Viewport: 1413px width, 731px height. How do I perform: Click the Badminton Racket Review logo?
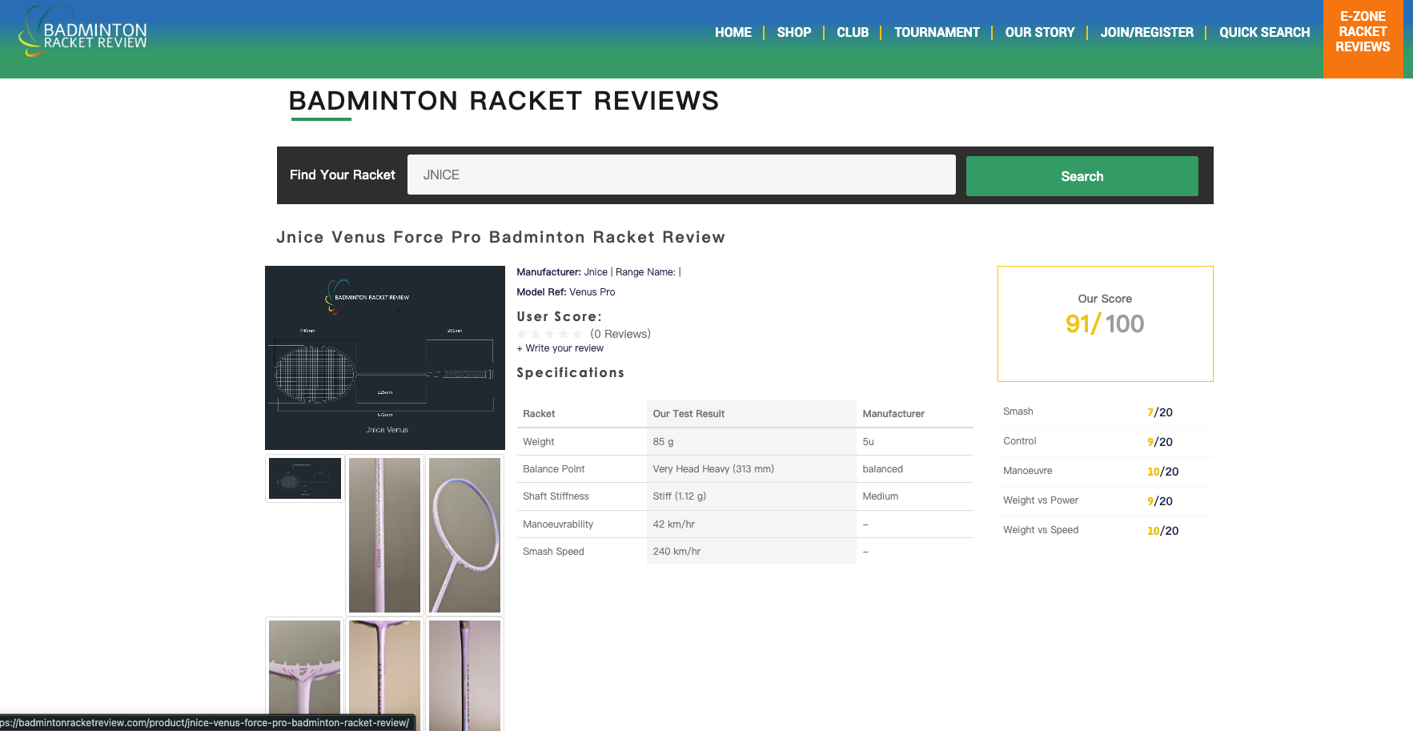click(83, 33)
